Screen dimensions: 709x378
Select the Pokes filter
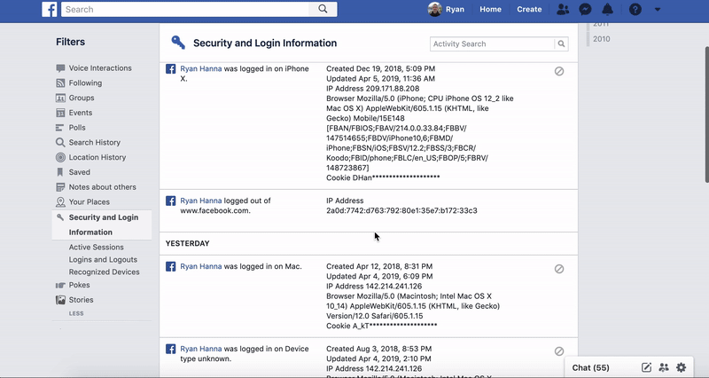[79, 285]
